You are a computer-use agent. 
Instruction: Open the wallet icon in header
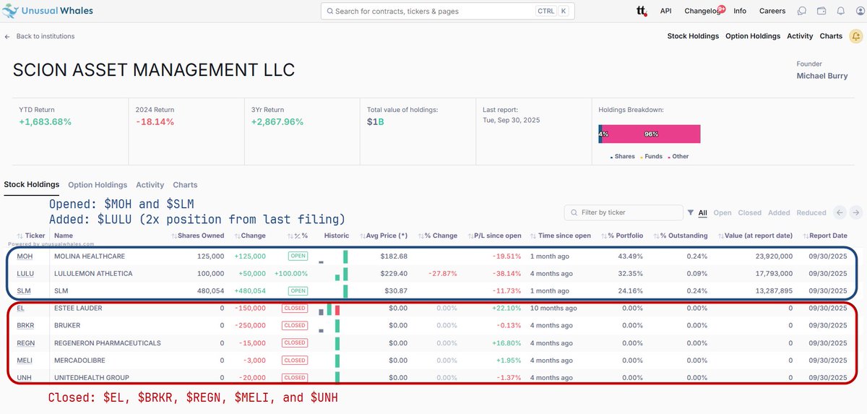821,11
